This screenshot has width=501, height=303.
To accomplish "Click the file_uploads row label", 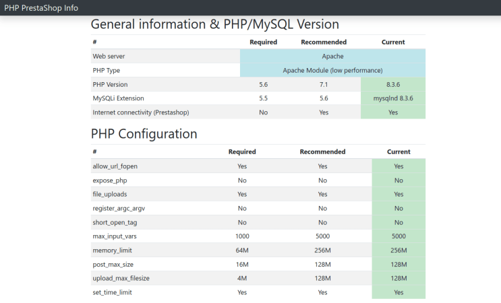I will (x=109, y=194).
